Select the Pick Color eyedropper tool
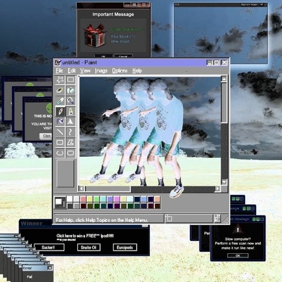Screen dimensions: 282x282 coord(60,101)
